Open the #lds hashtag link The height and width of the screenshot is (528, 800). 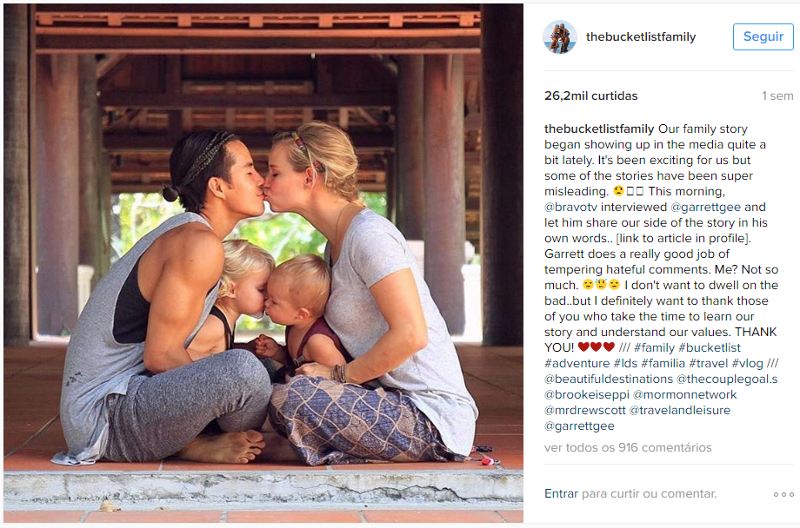coord(625,363)
